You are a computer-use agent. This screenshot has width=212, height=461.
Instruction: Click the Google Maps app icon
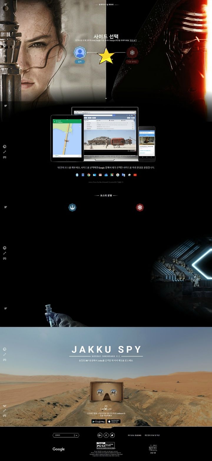pyautogui.click(x=112, y=175)
